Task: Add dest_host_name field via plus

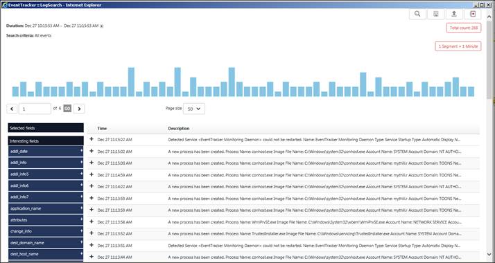Action: click(x=81, y=253)
